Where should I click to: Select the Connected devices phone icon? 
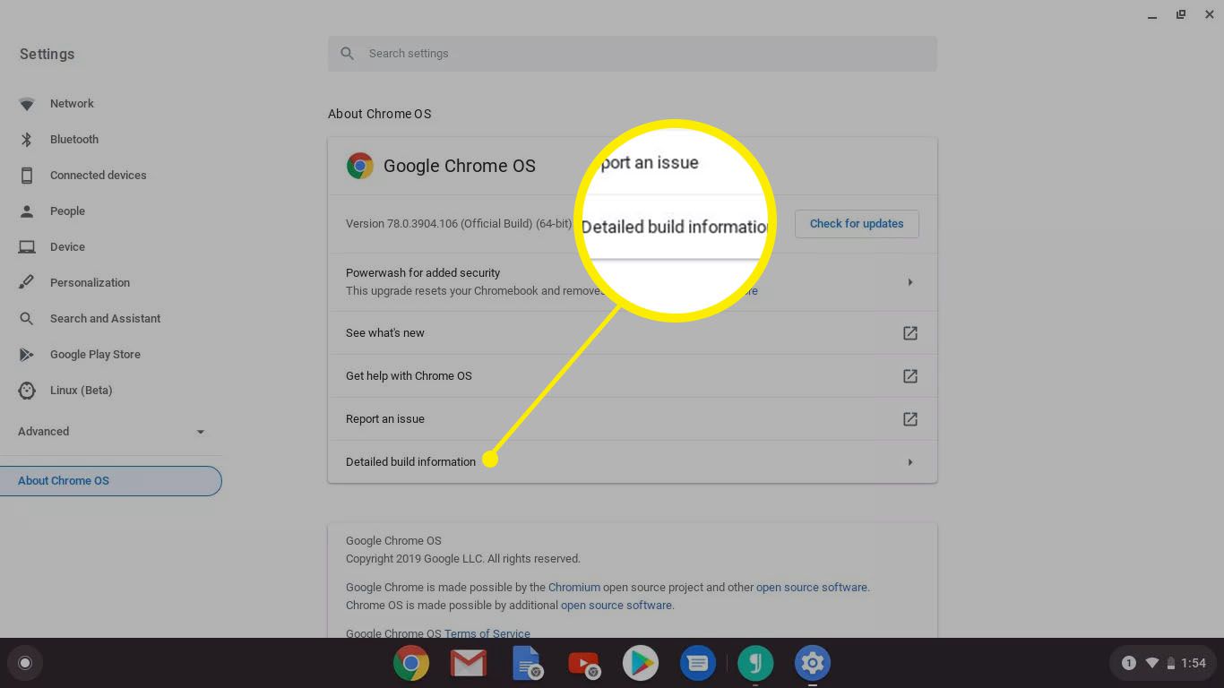tap(27, 176)
